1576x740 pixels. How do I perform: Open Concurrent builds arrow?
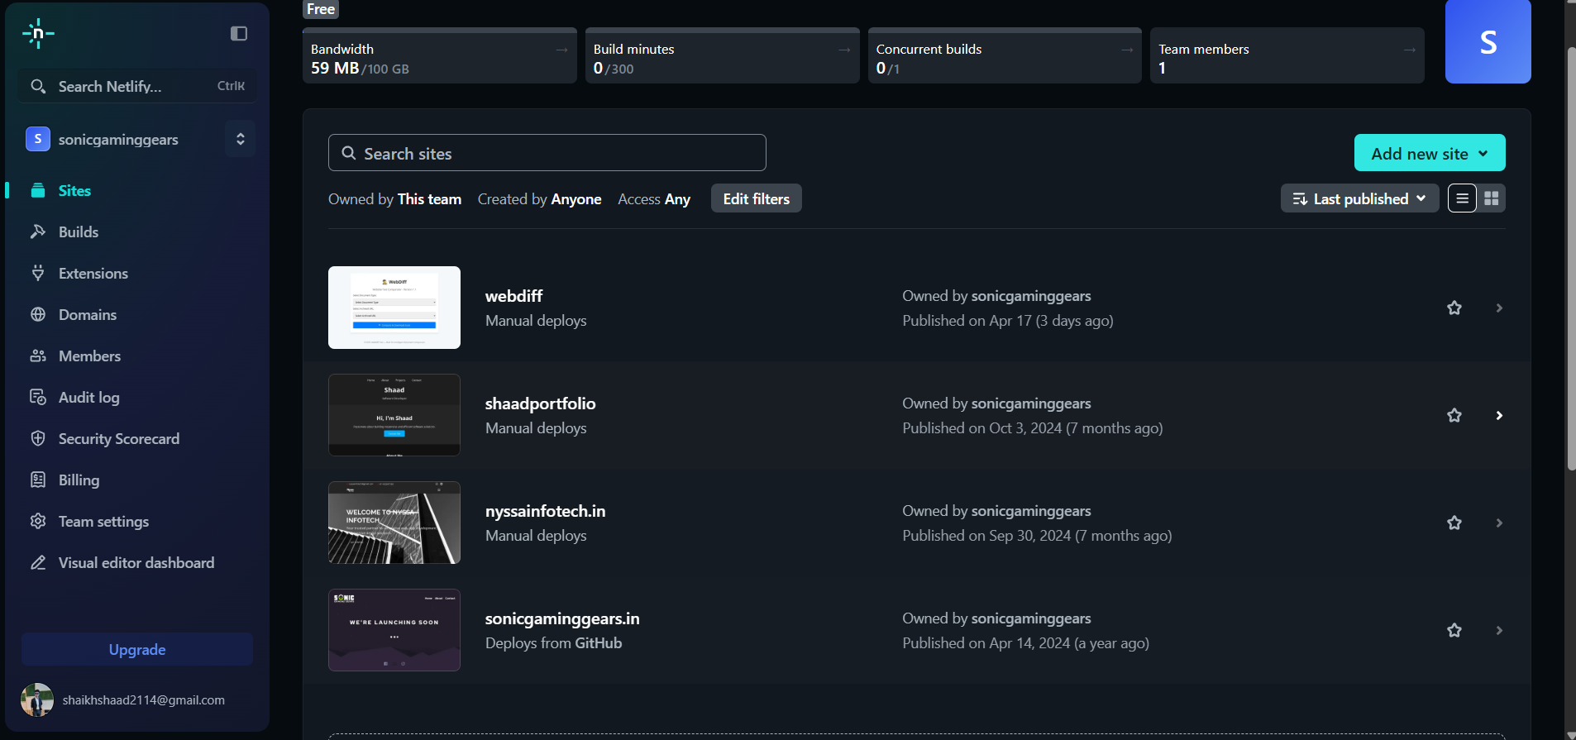coord(1127,50)
